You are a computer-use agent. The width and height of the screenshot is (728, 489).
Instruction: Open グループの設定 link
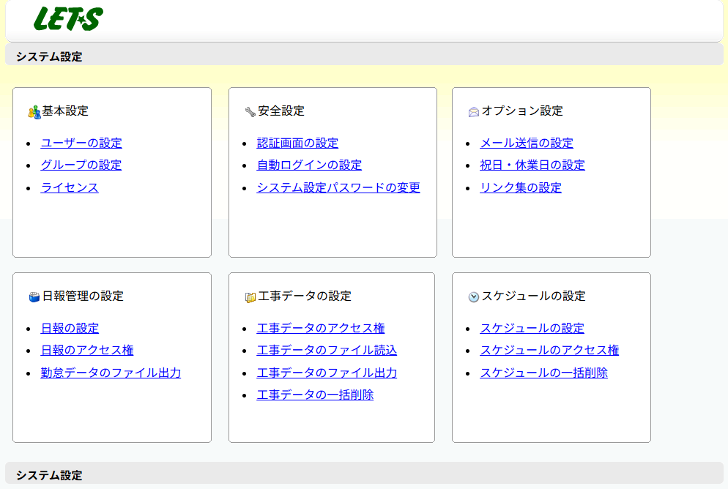[x=81, y=165]
